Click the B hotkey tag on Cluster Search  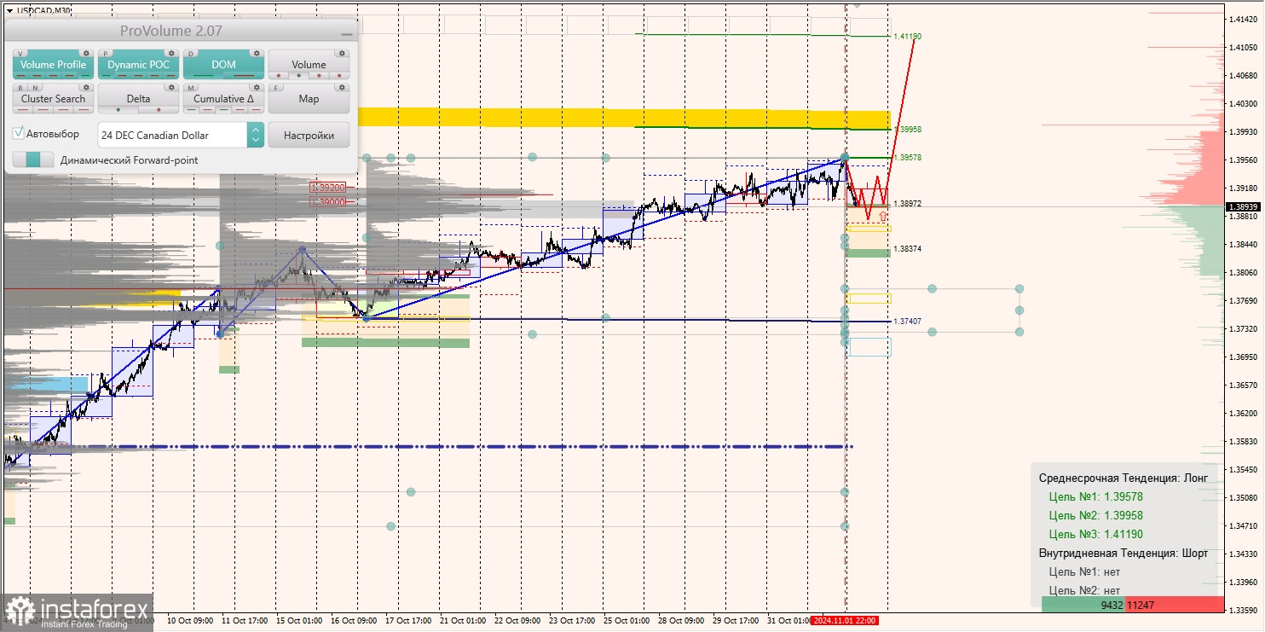(x=20, y=87)
